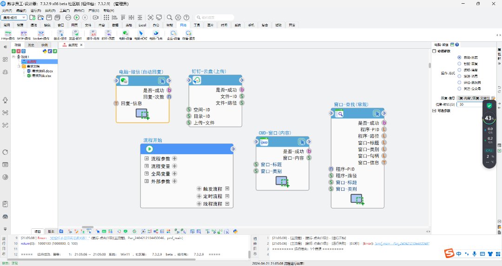Image resolution: width=502 pixels, height=266 pixels.
Task: Select the 关注-公众号 radio button
Action: (460, 88)
